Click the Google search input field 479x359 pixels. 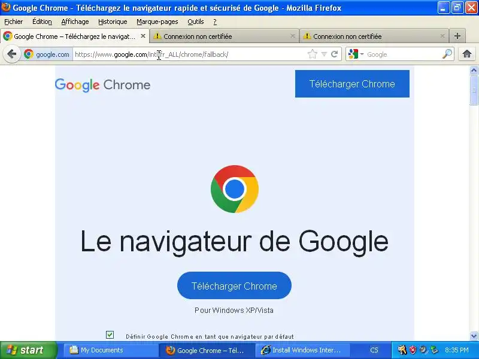[403, 54]
